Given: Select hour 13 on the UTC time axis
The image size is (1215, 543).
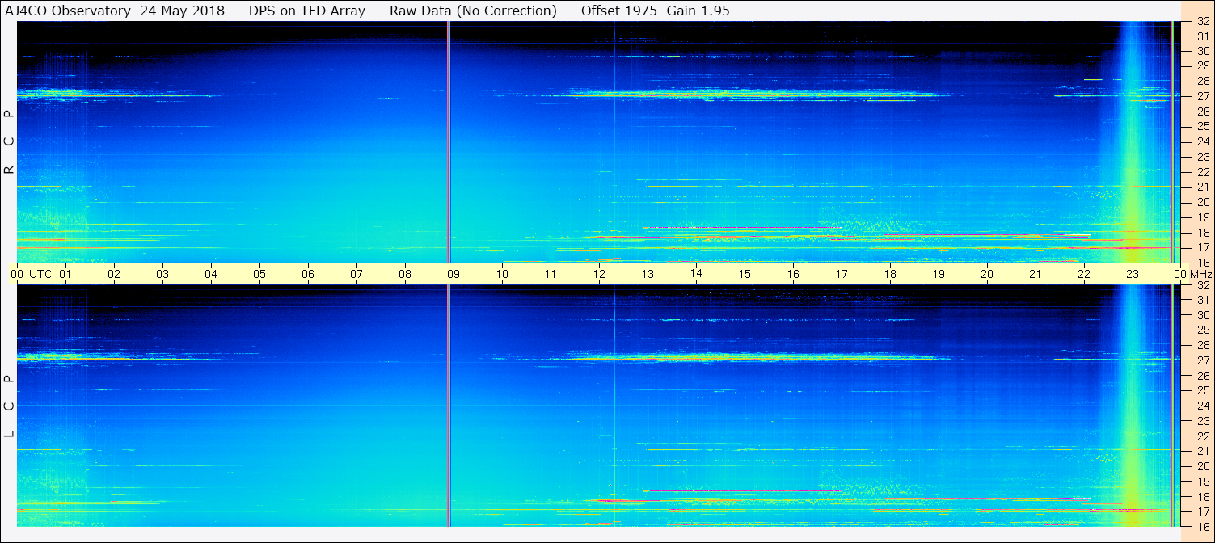Looking at the screenshot, I should 648,274.
